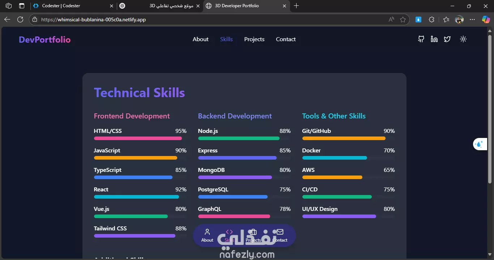
Task: Click the floating sparkle droplet side button
Action: click(480, 144)
